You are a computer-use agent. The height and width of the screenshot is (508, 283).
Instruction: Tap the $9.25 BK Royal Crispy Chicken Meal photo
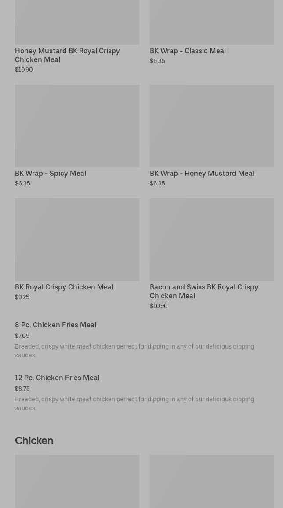pos(77,239)
